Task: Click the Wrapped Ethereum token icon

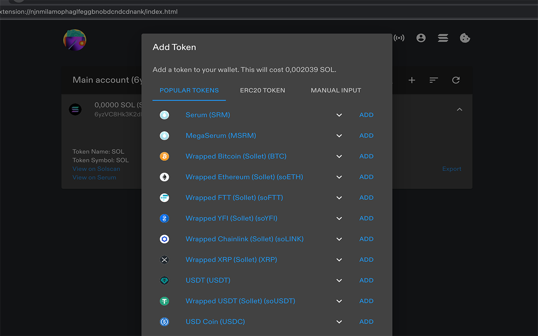Action: point(164,177)
